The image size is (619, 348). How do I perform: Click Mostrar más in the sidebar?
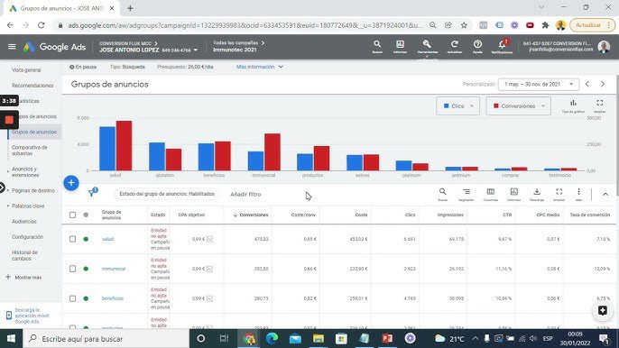[x=24, y=278]
